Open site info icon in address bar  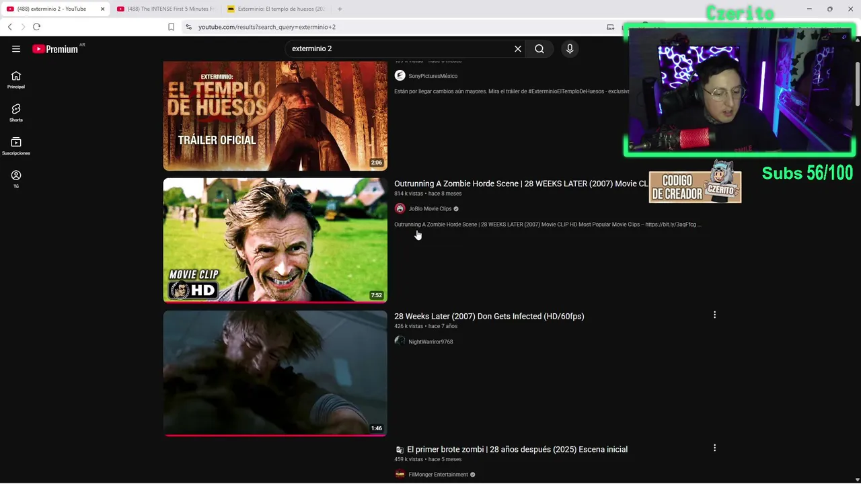188,27
